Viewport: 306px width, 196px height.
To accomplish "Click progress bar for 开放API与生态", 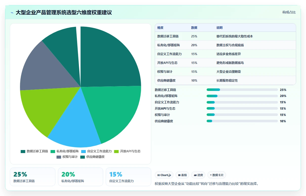I will [242, 109].
